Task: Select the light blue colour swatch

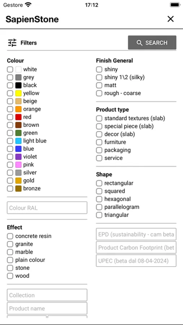Action: (x=18, y=141)
